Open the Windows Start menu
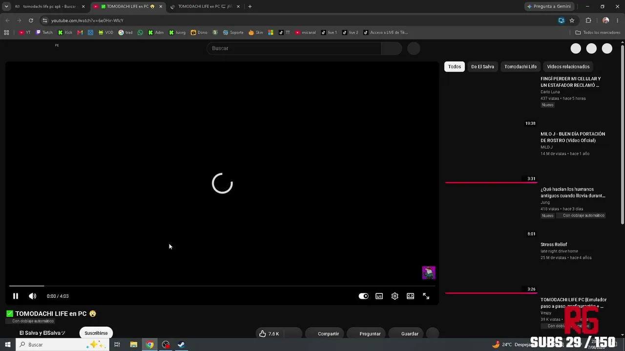Image resolution: width=625 pixels, height=351 pixels. click(7, 345)
